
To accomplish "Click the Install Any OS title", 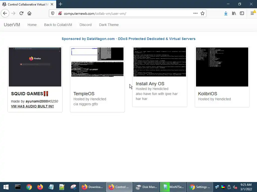I will [x=150, y=83].
